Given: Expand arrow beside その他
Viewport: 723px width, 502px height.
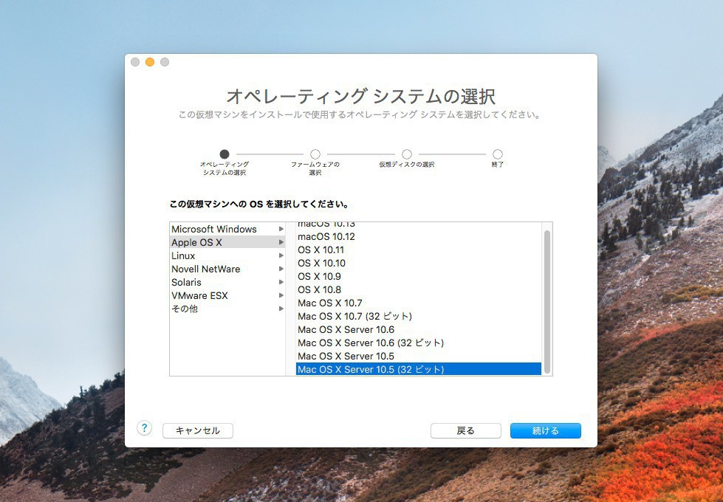Looking at the screenshot, I should click(x=281, y=309).
